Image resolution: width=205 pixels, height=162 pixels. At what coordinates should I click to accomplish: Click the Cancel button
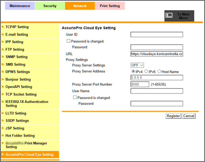coord(189,116)
